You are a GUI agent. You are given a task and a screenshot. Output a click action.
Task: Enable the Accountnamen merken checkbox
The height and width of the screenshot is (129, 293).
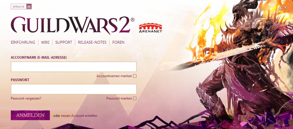coord(134,76)
